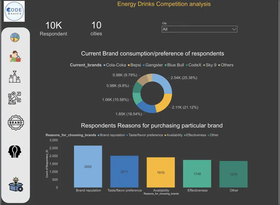Open the two heads perception icon
Viewport: 280px width, 205px height.
click(15, 151)
